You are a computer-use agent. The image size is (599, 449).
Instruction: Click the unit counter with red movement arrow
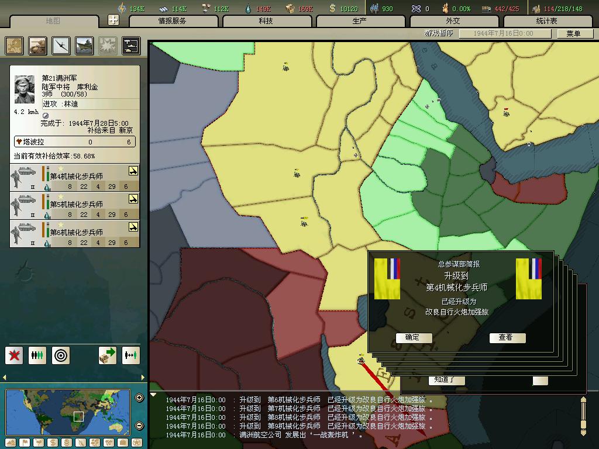pyautogui.click(x=360, y=360)
